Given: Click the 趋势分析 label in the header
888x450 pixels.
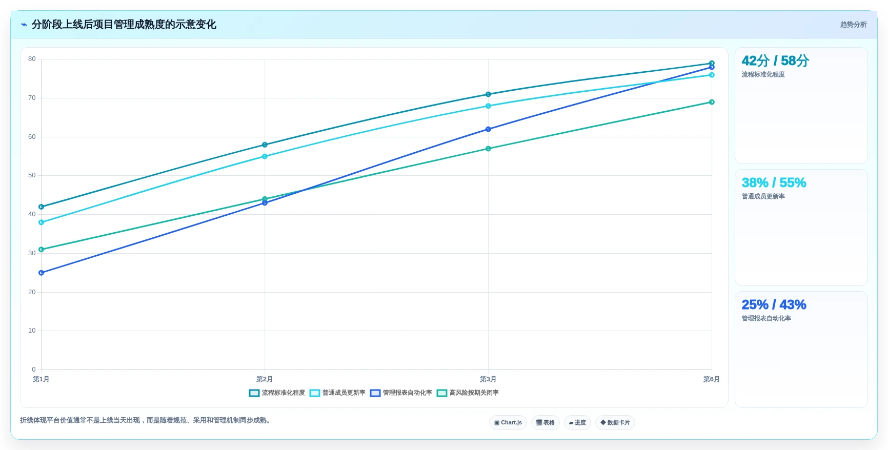Looking at the screenshot, I should [853, 25].
